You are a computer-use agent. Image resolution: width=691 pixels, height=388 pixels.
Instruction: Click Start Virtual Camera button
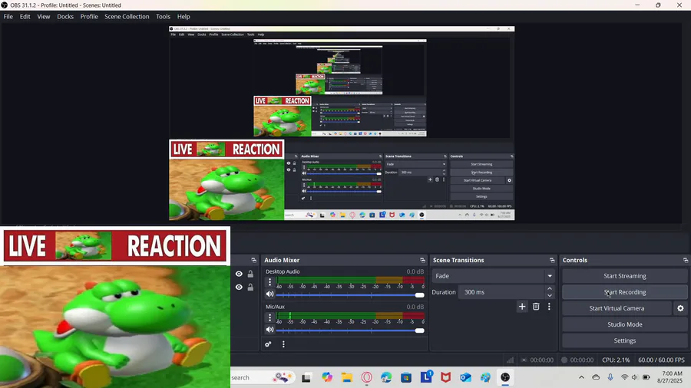pyautogui.click(x=617, y=308)
